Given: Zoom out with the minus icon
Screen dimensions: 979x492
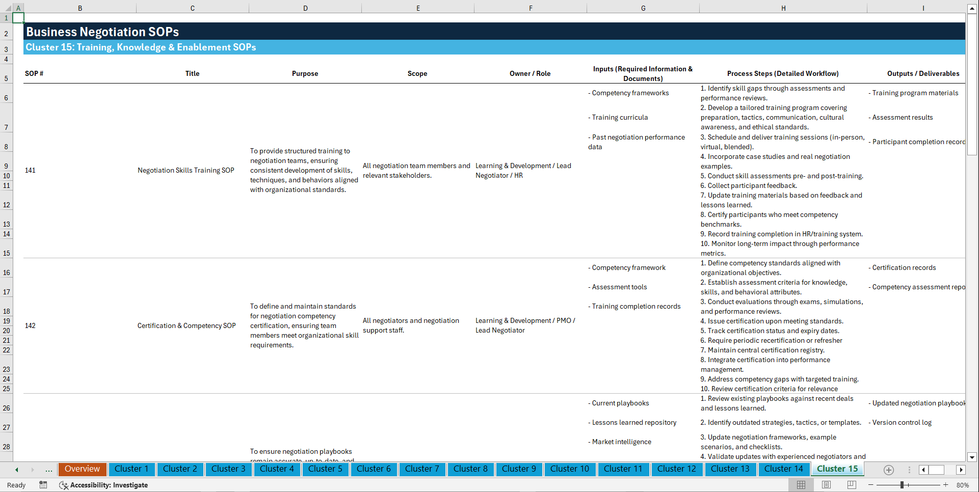Looking at the screenshot, I should coord(871,485).
